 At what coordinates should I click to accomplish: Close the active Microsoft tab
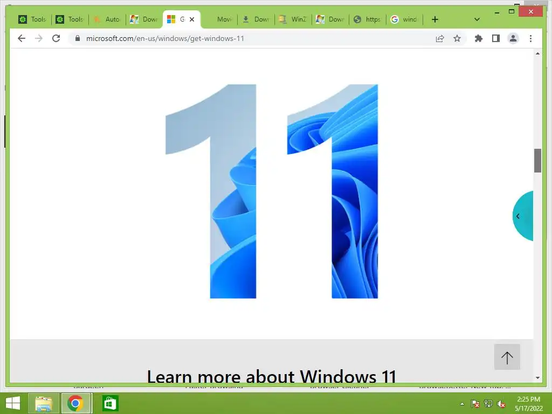[x=192, y=19]
